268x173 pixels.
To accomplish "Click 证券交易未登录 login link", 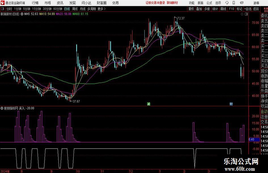I will [155, 3].
